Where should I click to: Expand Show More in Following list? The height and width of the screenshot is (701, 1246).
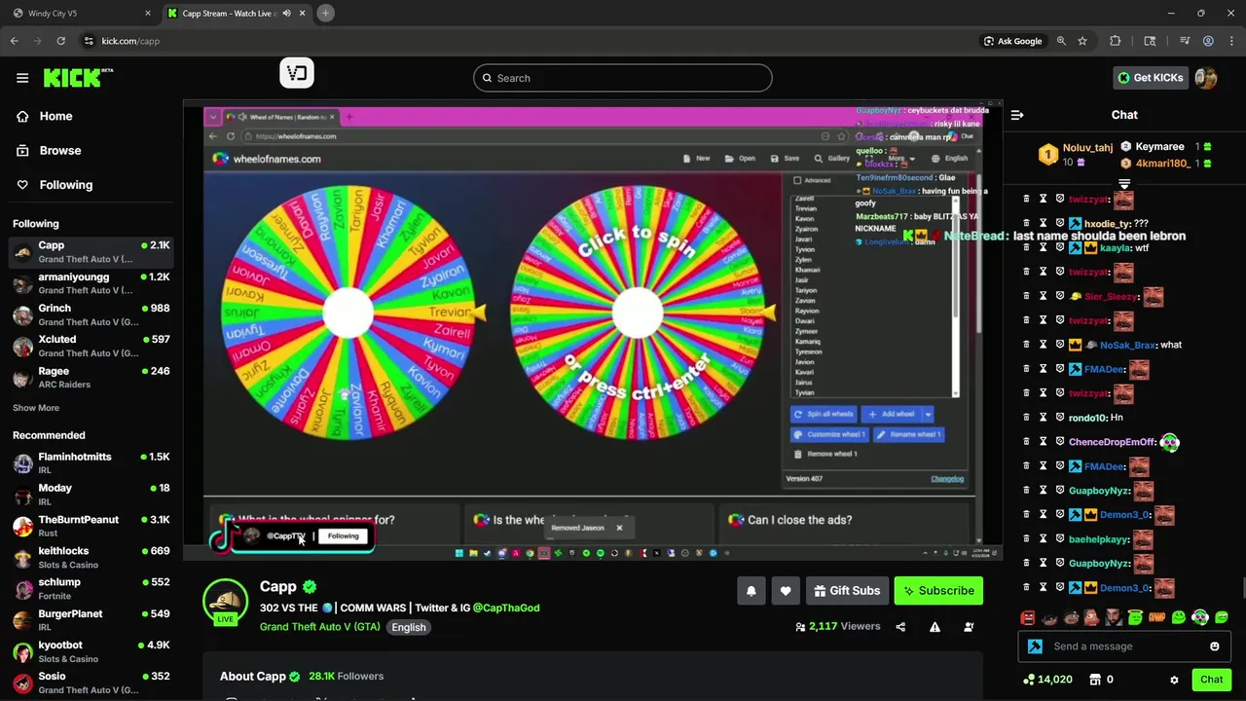[36, 408]
